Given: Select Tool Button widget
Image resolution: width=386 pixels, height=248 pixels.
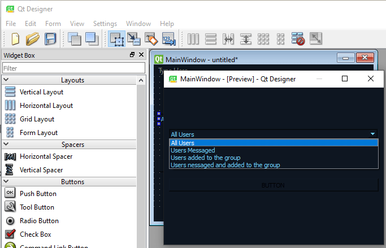Looking at the screenshot, I should (x=37, y=207).
